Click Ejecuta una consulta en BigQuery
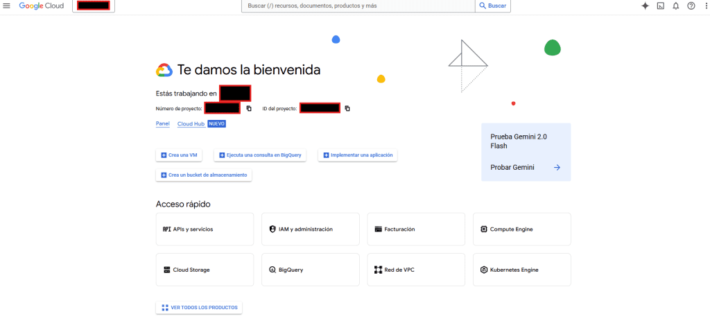The height and width of the screenshot is (323, 710). tap(261, 155)
